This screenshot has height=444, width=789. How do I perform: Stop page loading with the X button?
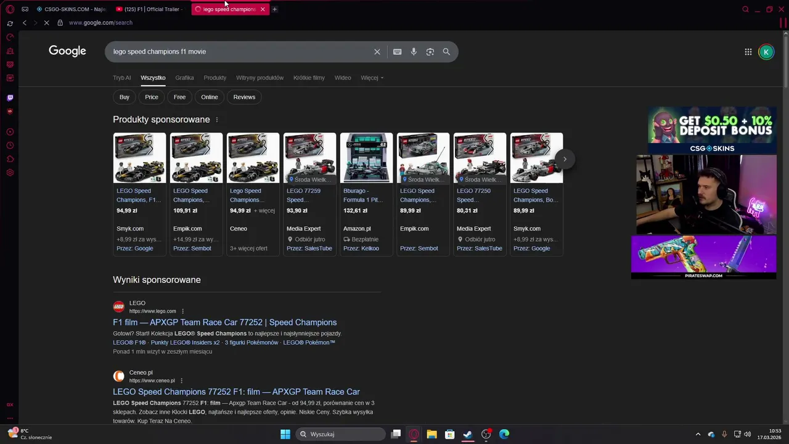point(47,23)
